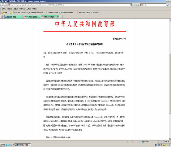The image size is (171, 147).
Task: Click the third quick launch icon
Action: point(11,145)
